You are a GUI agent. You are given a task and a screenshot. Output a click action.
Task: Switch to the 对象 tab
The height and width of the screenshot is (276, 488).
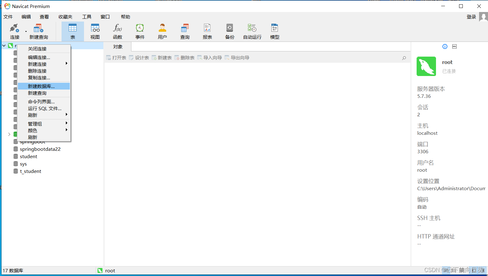[118, 47]
